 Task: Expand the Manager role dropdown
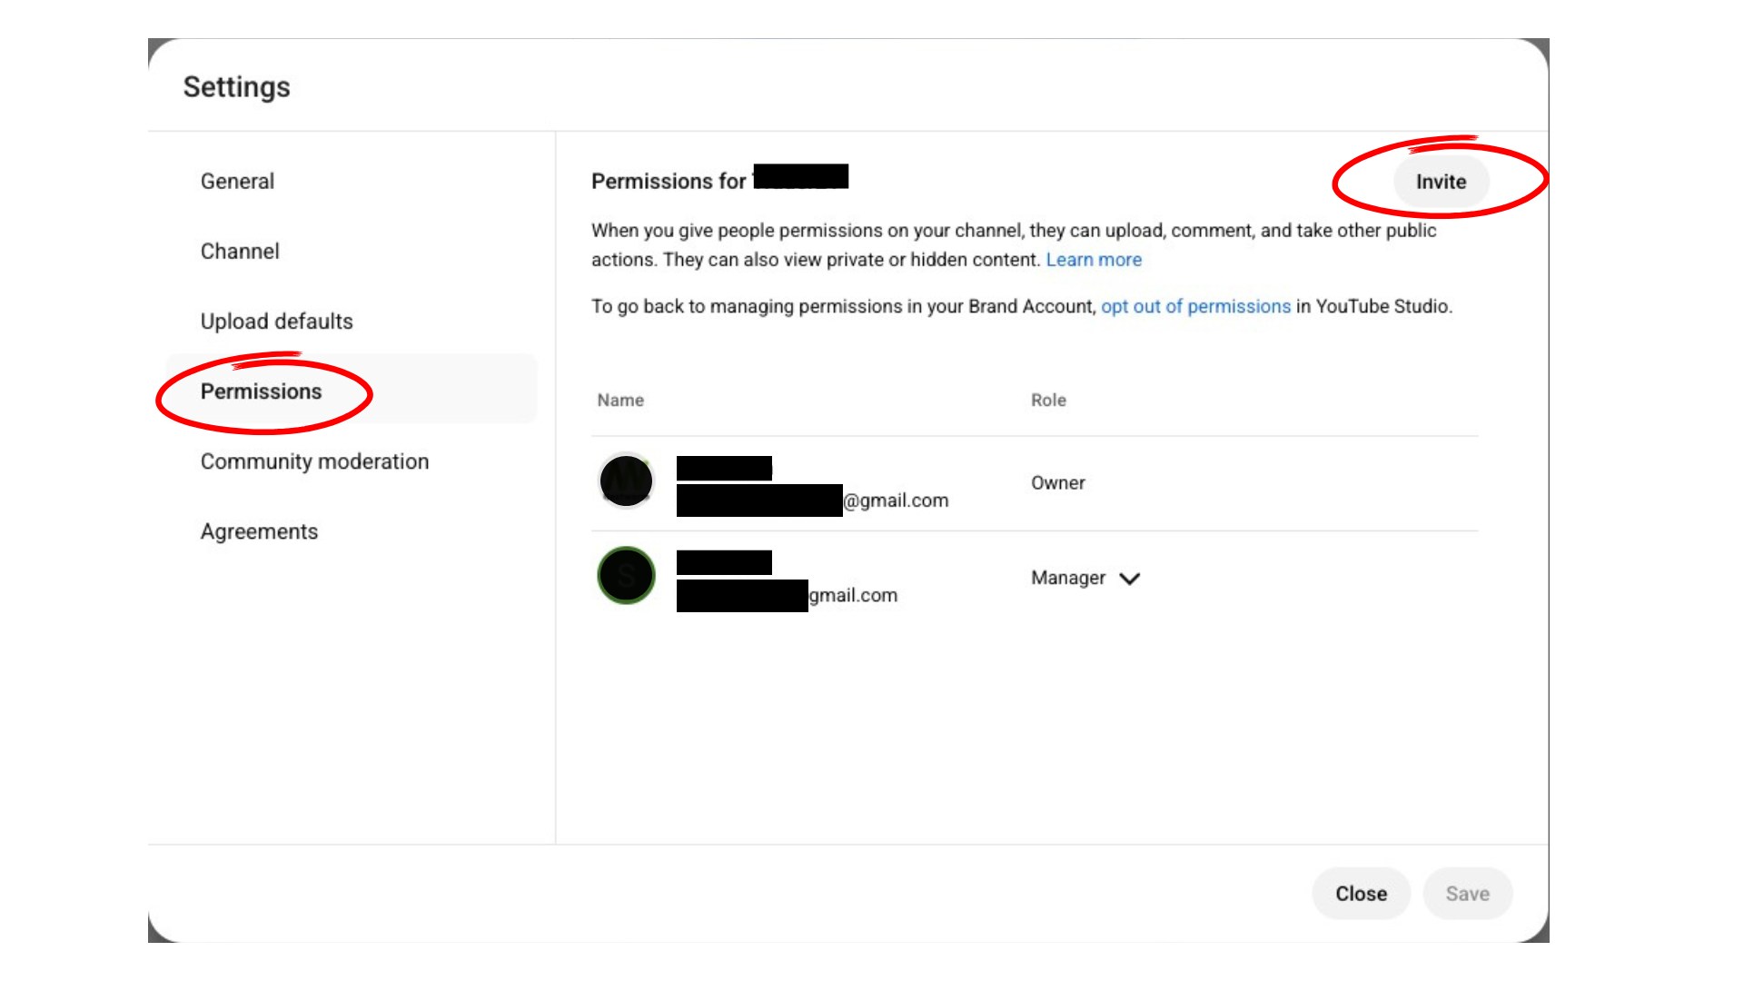[x=1129, y=578]
